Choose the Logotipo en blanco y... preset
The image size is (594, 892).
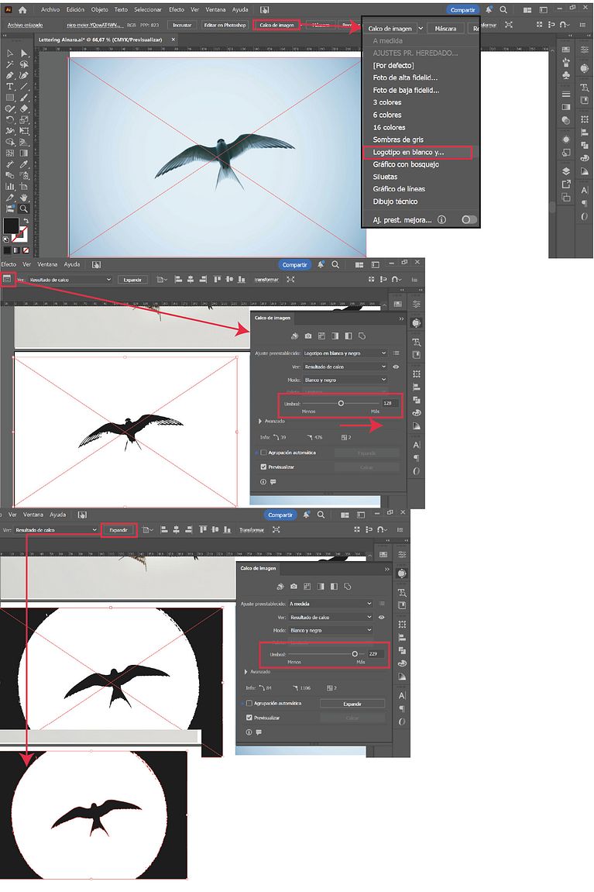point(418,152)
